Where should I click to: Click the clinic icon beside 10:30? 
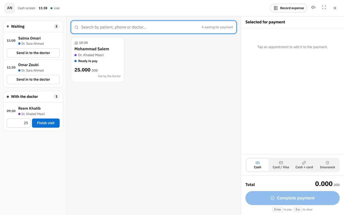(76, 43)
